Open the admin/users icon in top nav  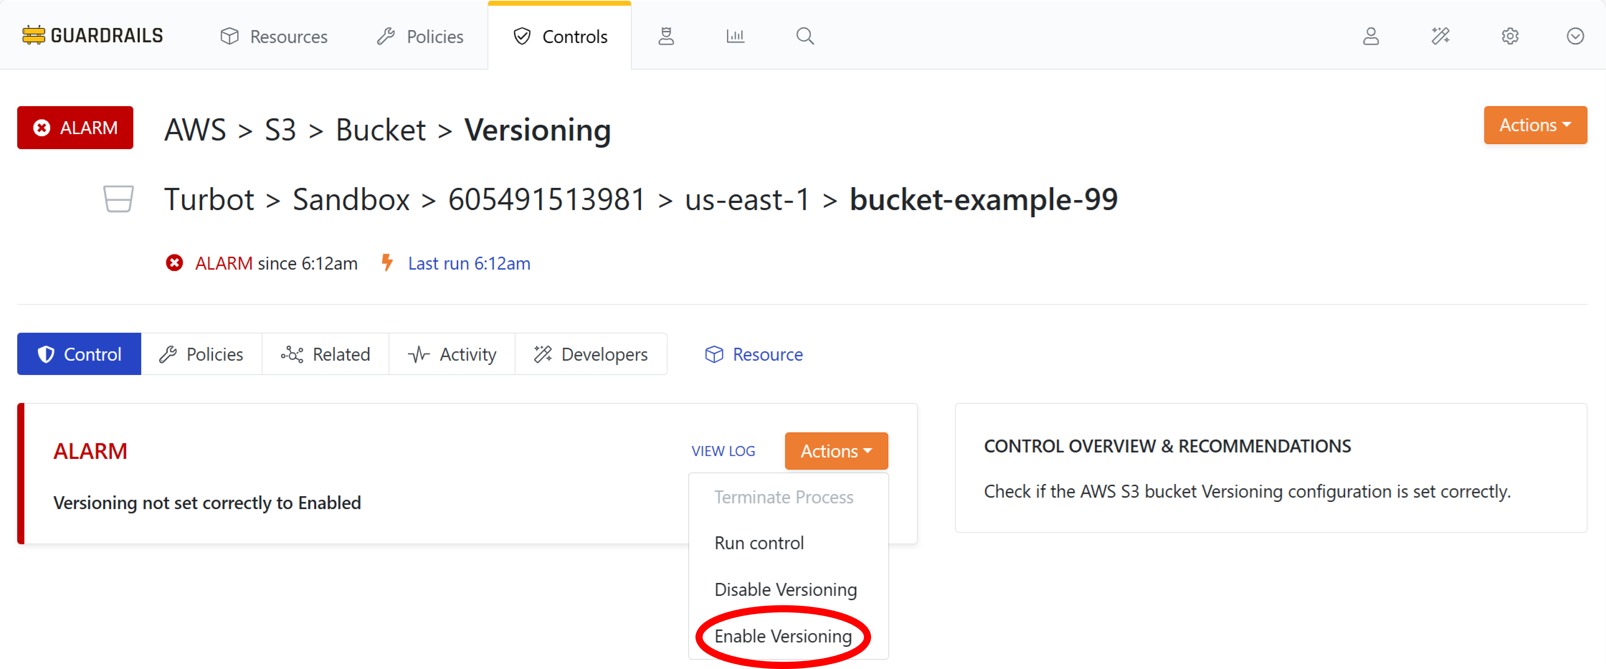tap(666, 35)
